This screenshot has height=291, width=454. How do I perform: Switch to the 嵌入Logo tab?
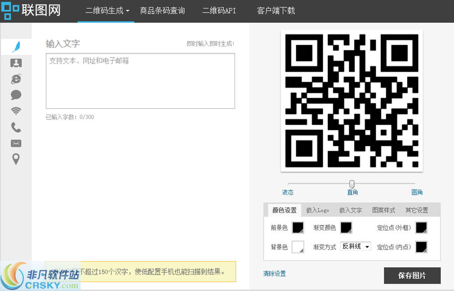point(318,210)
